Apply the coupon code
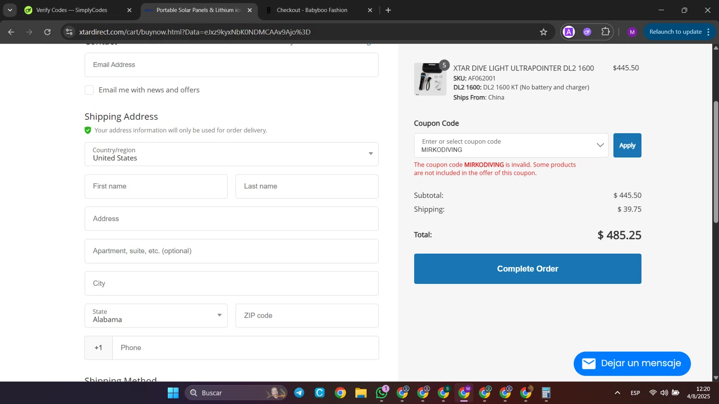This screenshot has width=719, height=404. click(x=627, y=146)
